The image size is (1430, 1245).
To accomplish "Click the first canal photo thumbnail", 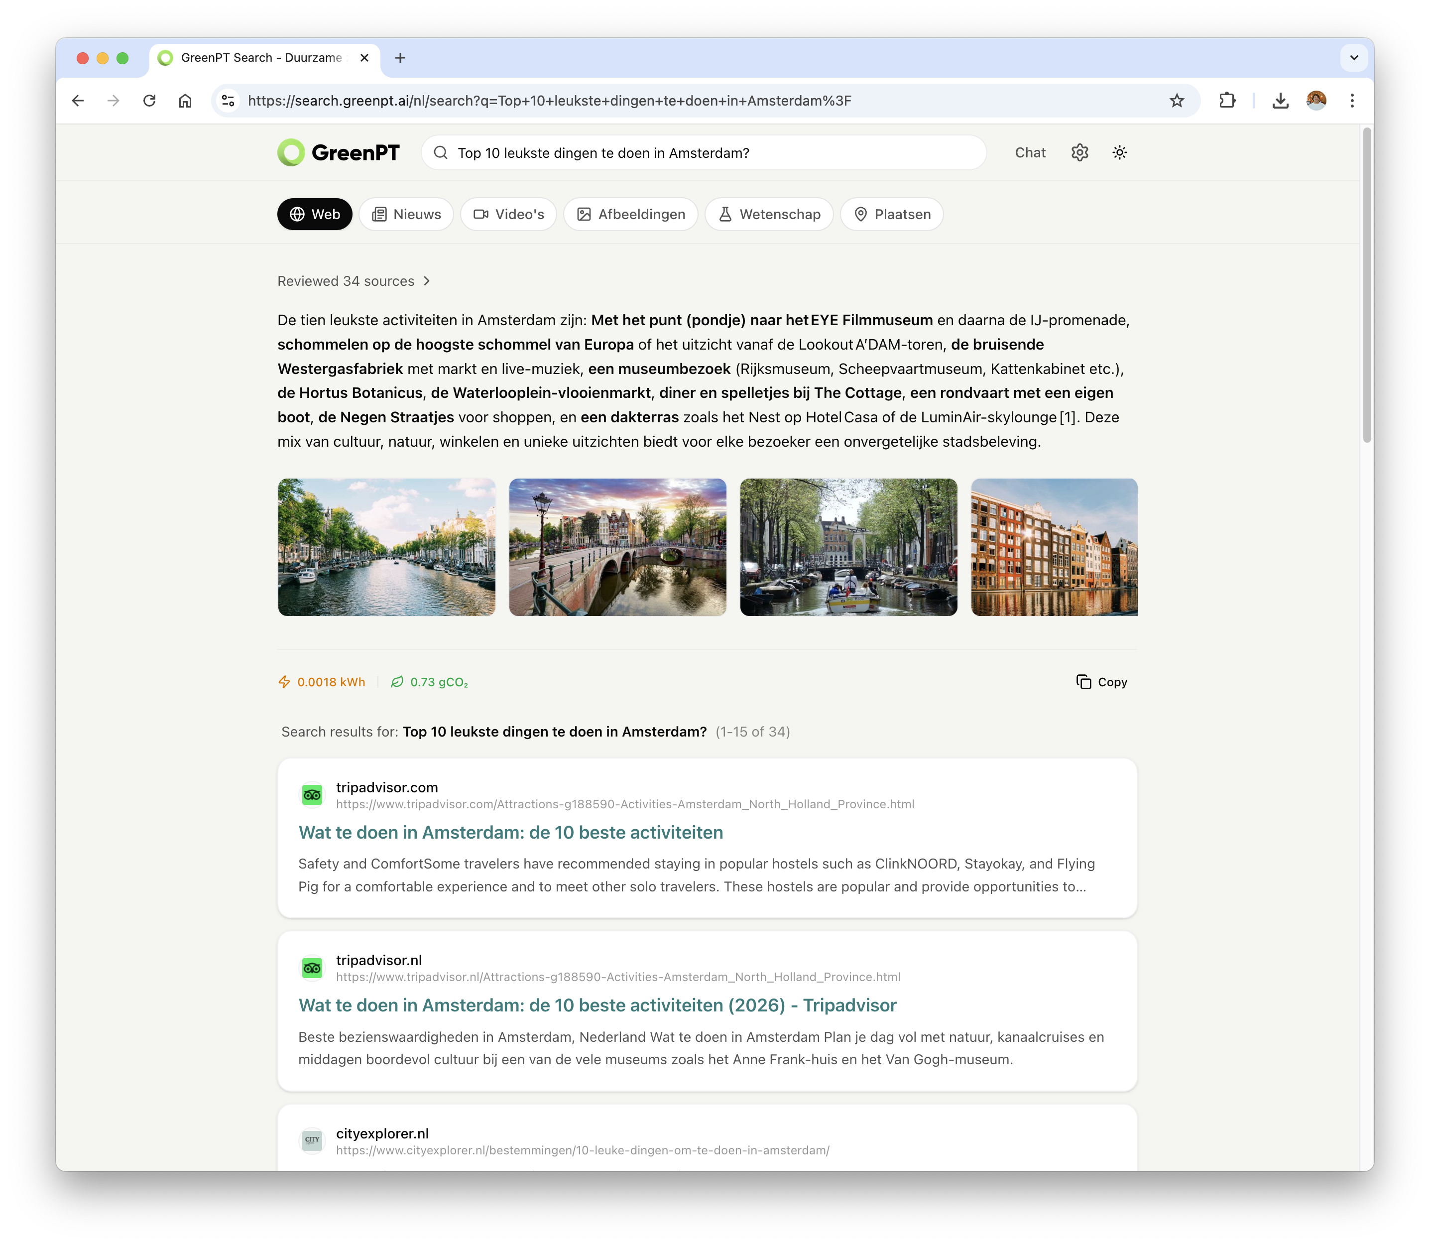I will [387, 547].
